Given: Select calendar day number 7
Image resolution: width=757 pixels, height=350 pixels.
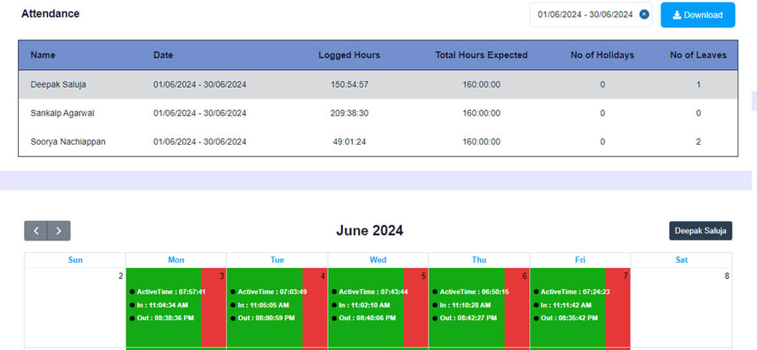Looking at the screenshot, I should pyautogui.click(x=626, y=276).
